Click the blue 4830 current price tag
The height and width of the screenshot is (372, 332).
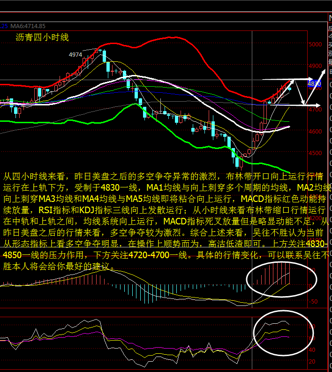click(x=313, y=83)
